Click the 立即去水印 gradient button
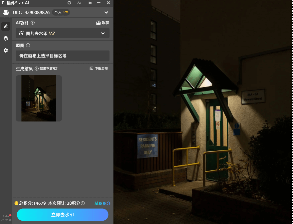This screenshot has width=293, height=224. tap(62, 215)
